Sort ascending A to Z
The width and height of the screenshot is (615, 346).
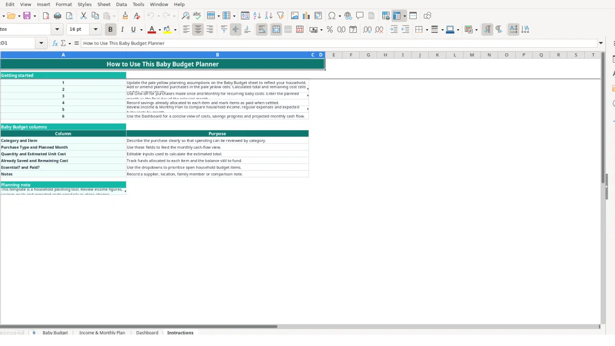[x=257, y=16]
